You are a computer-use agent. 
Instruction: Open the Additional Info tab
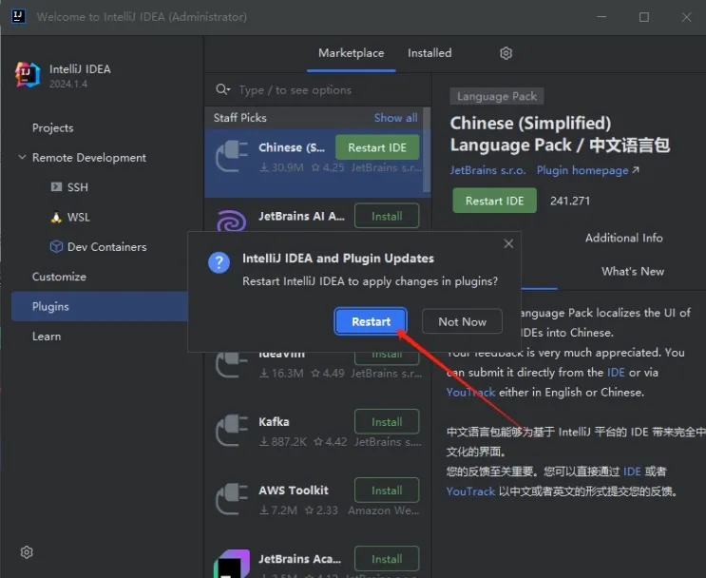click(x=623, y=238)
